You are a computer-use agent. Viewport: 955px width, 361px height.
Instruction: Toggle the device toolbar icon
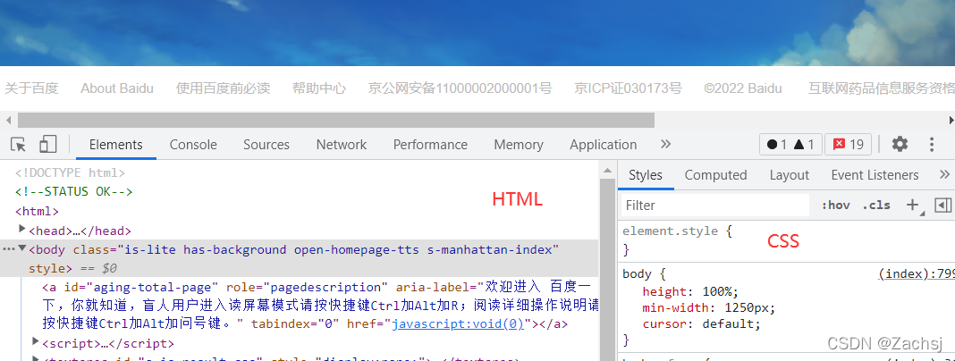[47, 144]
